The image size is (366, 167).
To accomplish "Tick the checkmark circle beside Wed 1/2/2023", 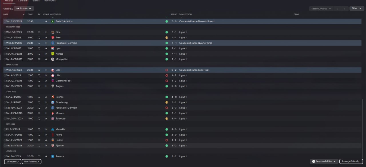I will click(x=5, y=32).
